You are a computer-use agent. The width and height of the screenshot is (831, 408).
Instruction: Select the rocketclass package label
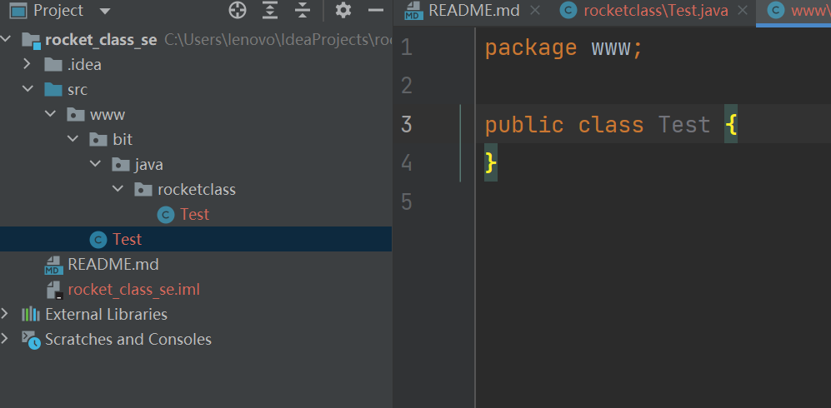pyautogui.click(x=197, y=190)
